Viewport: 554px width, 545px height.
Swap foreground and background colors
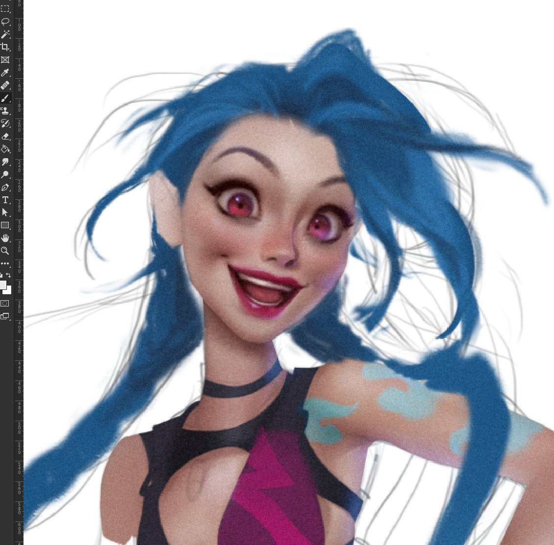[8, 275]
